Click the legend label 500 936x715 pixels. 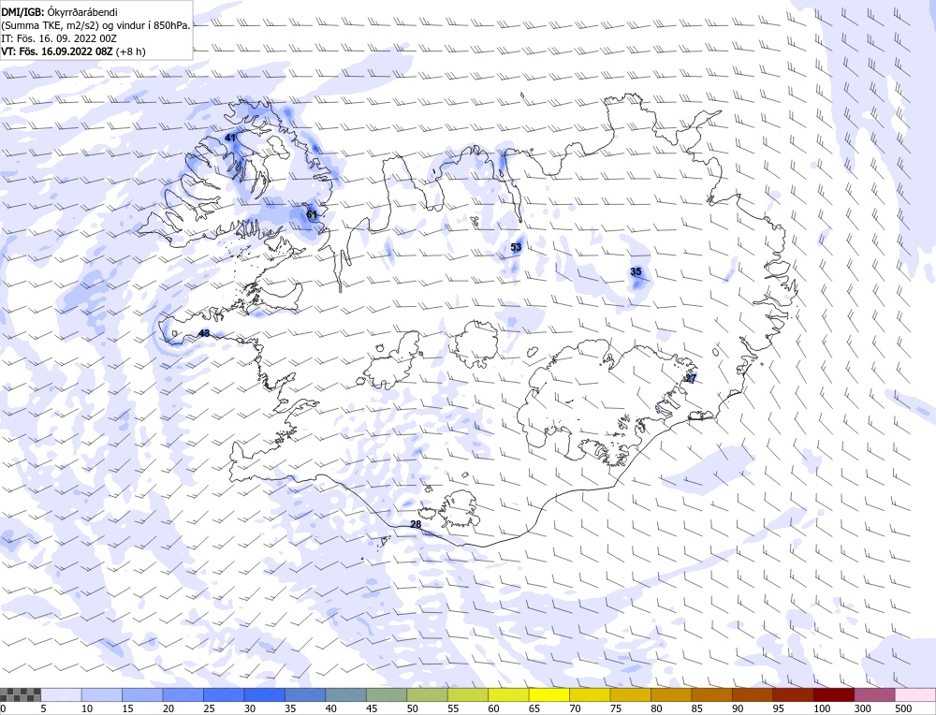tap(904, 708)
